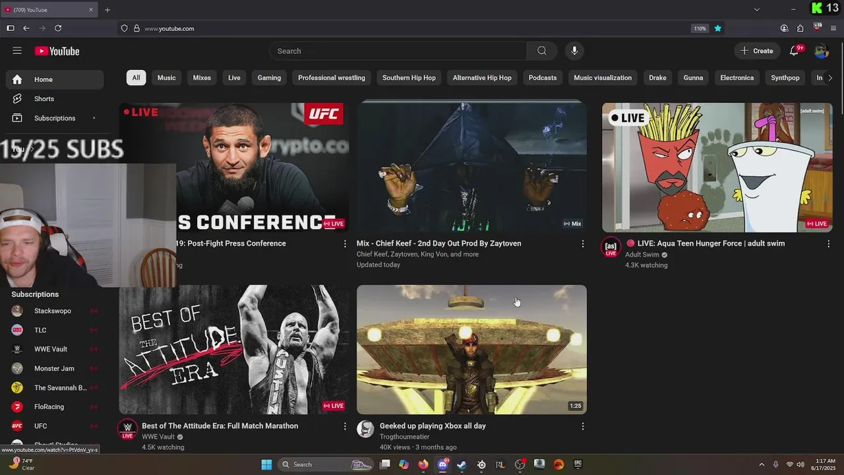The width and height of the screenshot is (844, 475).
Task: Open options for Geeked up Xbox video
Action: click(582, 427)
